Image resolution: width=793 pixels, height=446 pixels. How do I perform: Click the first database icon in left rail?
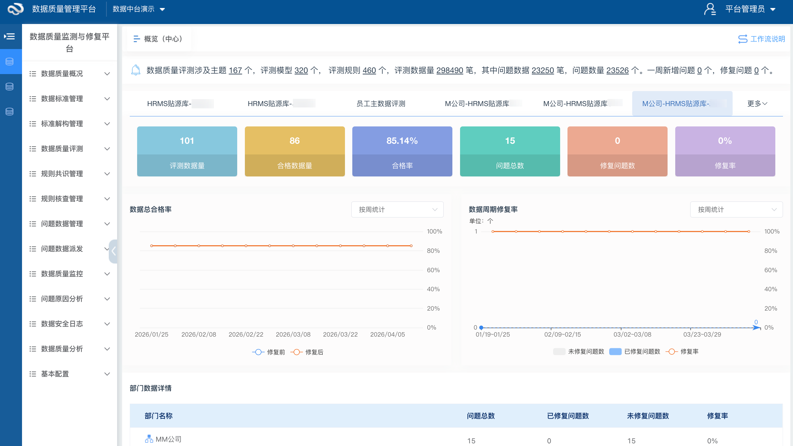pyautogui.click(x=10, y=61)
